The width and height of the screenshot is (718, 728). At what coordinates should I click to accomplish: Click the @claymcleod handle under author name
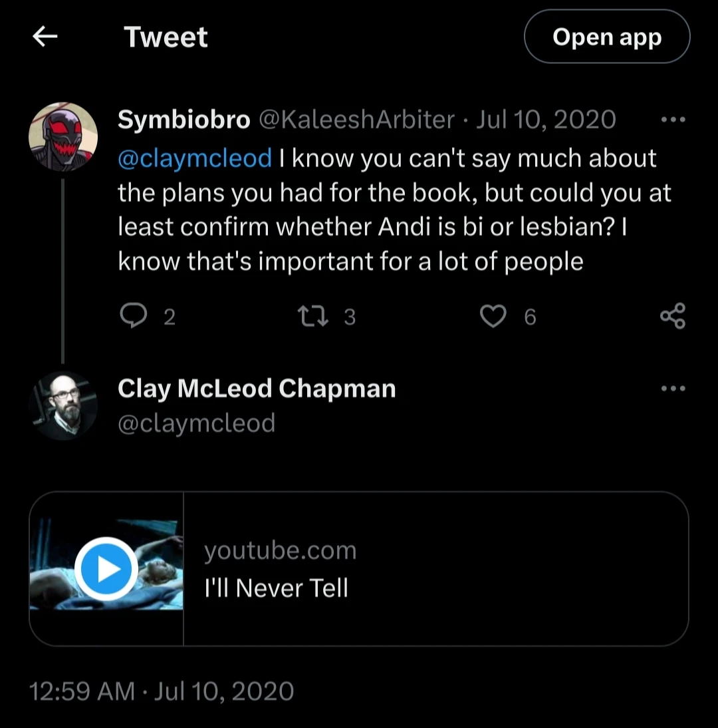(x=196, y=423)
